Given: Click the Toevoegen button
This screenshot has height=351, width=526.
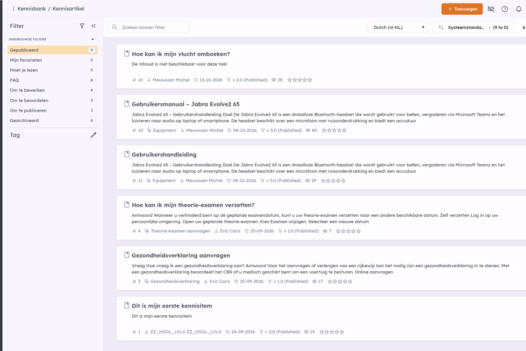Looking at the screenshot, I should point(462,9).
